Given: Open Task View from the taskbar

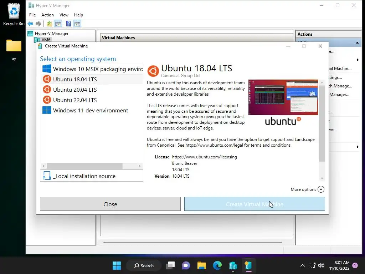Looking at the screenshot, I should pos(170,265).
